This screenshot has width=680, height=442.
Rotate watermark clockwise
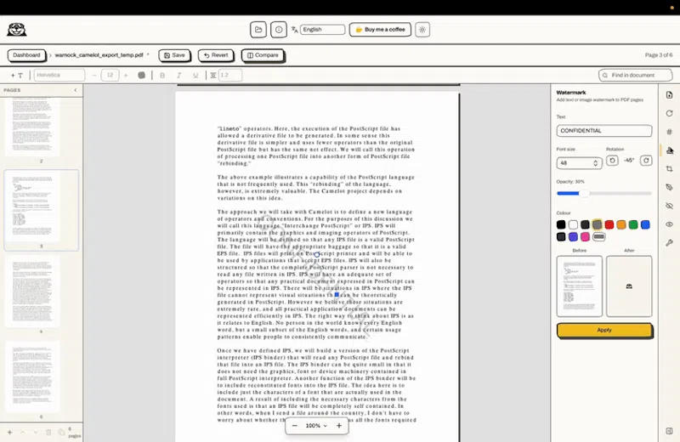pos(646,161)
